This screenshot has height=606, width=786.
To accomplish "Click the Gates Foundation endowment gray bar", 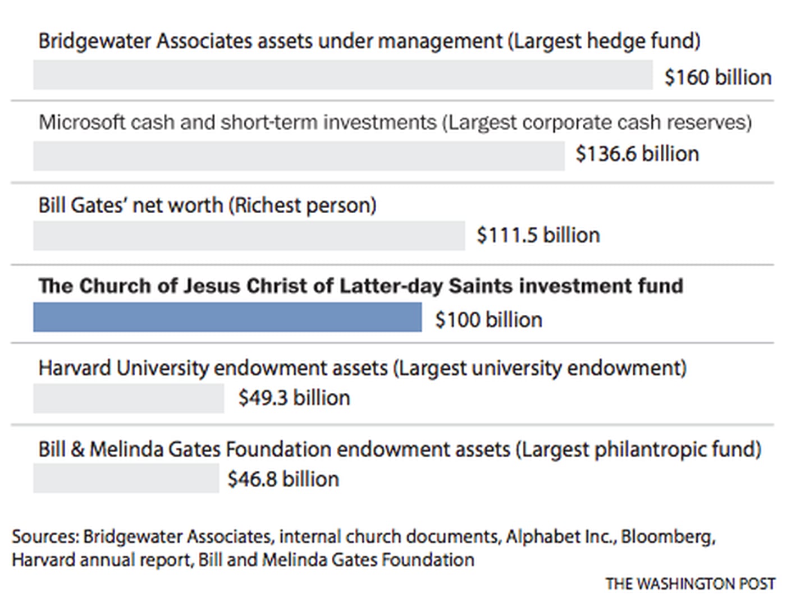I will (x=126, y=479).
